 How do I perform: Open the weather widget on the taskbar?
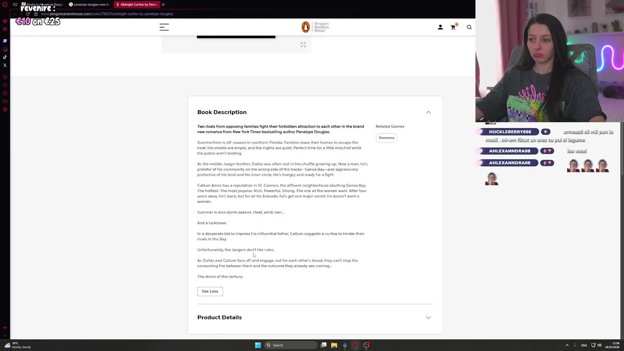(18, 345)
